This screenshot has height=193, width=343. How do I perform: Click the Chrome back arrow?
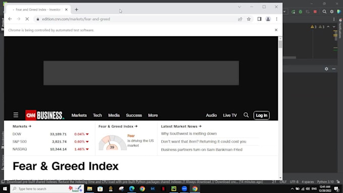coord(10,19)
